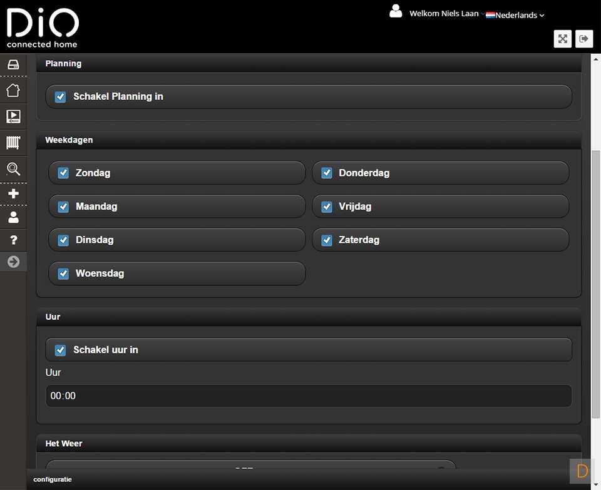The image size is (601, 490).
Task: Select the radiator heating icon
Action: coord(13,143)
